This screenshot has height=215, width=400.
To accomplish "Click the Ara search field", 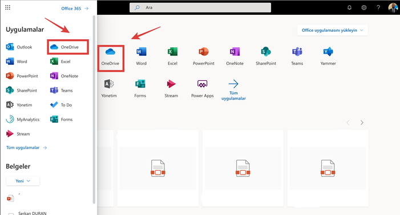I will (200, 7).
